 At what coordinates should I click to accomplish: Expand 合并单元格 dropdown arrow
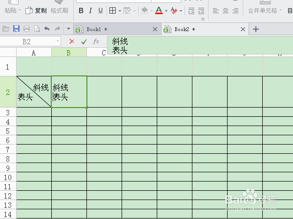(x=280, y=10)
